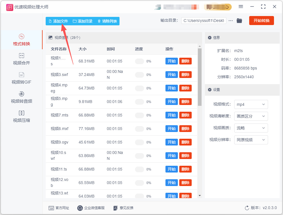
Task: Click the gear icon beside 信息 header
Action: point(209,38)
